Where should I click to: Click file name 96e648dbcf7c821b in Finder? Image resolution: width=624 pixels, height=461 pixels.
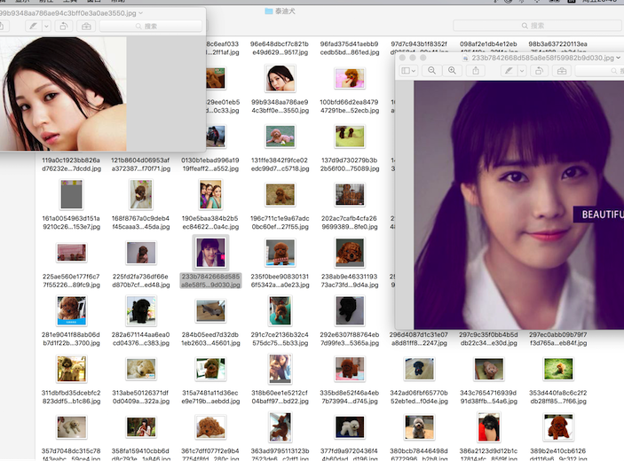point(280,48)
